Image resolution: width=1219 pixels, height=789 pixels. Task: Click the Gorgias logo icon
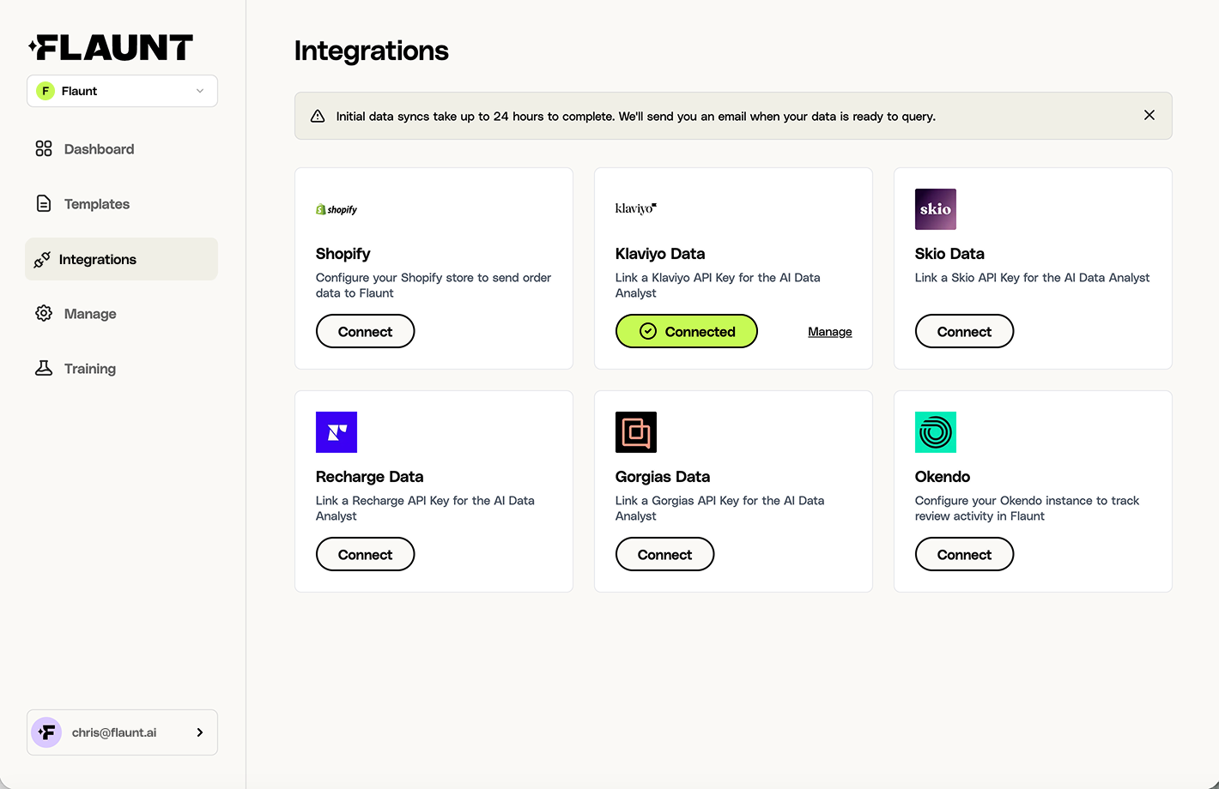[x=636, y=432]
